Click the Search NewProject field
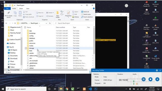Screen dimensions: 162x91 pyautogui.click(x=73, y=23)
